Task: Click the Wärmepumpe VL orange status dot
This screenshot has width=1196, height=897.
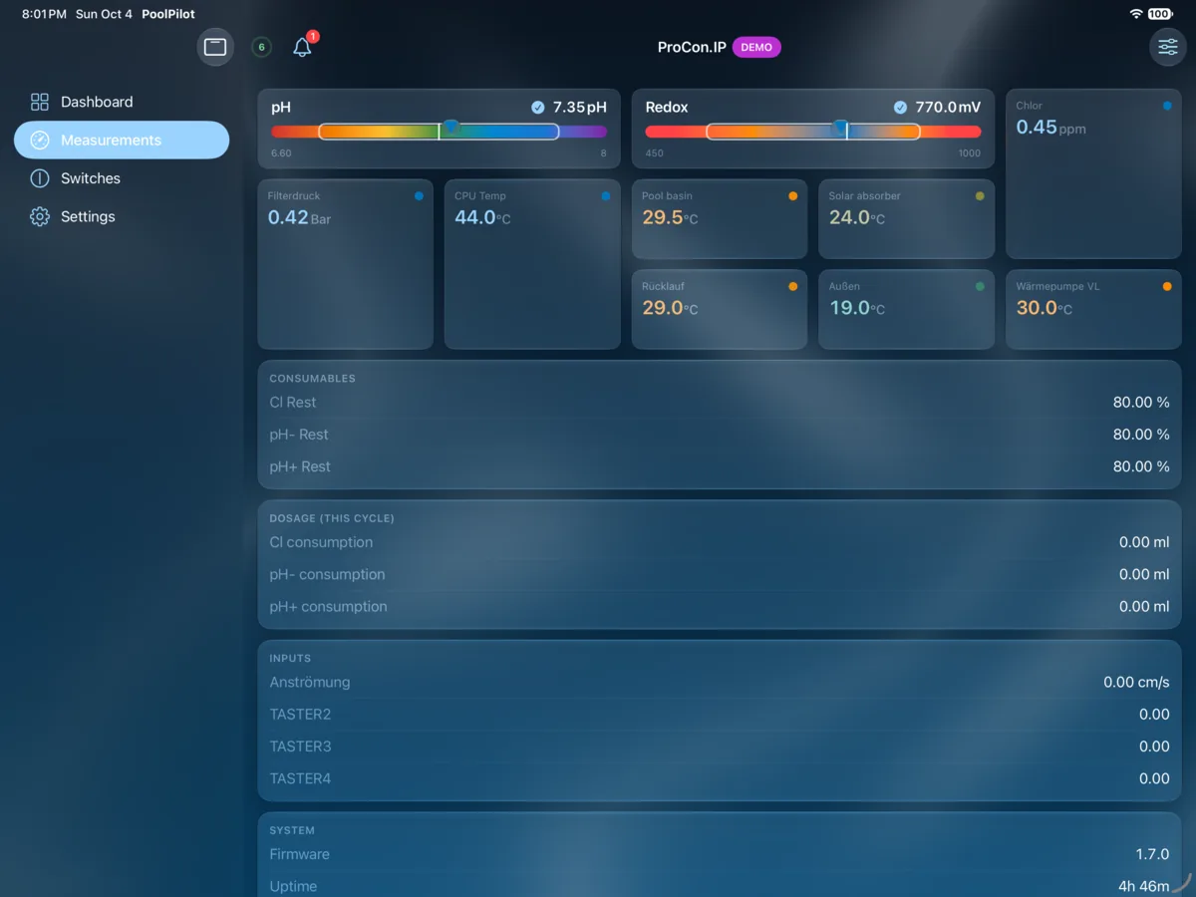Action: coord(1167,286)
